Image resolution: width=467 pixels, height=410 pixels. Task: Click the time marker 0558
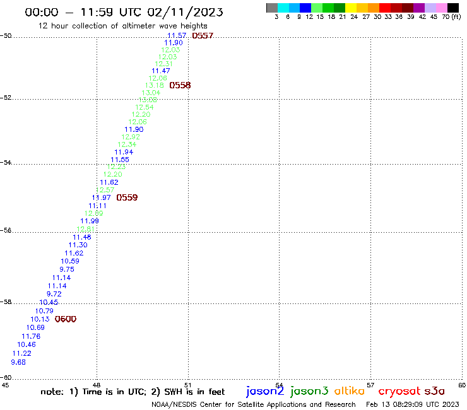[x=180, y=85]
